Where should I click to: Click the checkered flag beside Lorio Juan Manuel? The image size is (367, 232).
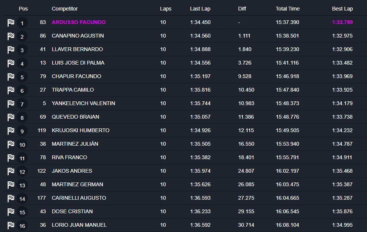pyautogui.click(x=11, y=225)
